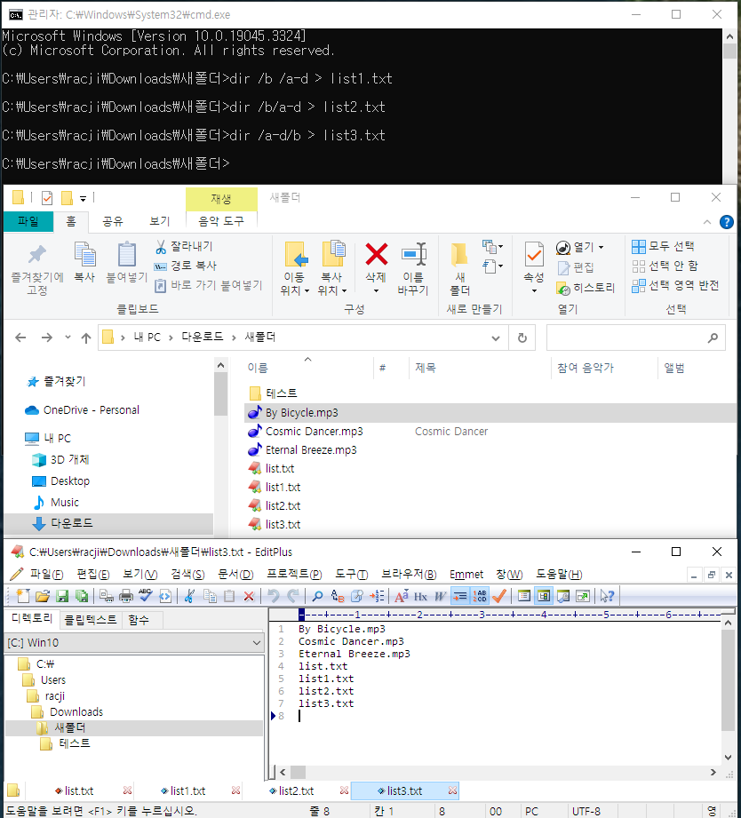Open Explorer 파일 tab

click(x=28, y=221)
